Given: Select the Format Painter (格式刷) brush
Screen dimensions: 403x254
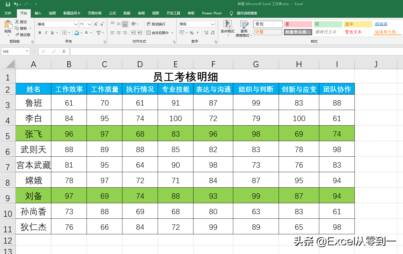Looking at the screenshot, I should point(17,35).
